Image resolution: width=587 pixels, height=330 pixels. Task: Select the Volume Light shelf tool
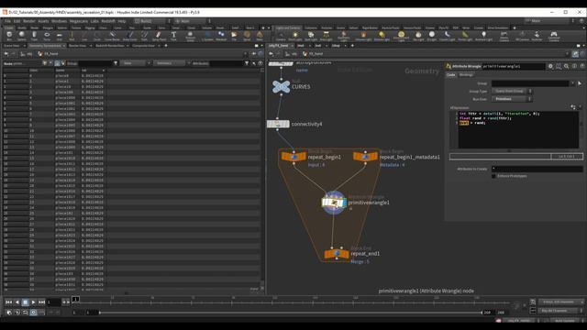[363, 36]
